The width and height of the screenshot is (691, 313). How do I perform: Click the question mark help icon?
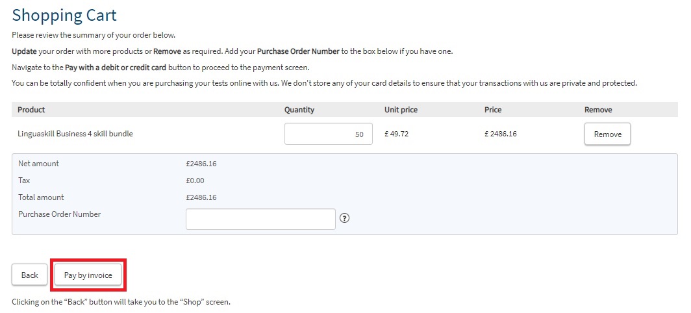pos(345,218)
